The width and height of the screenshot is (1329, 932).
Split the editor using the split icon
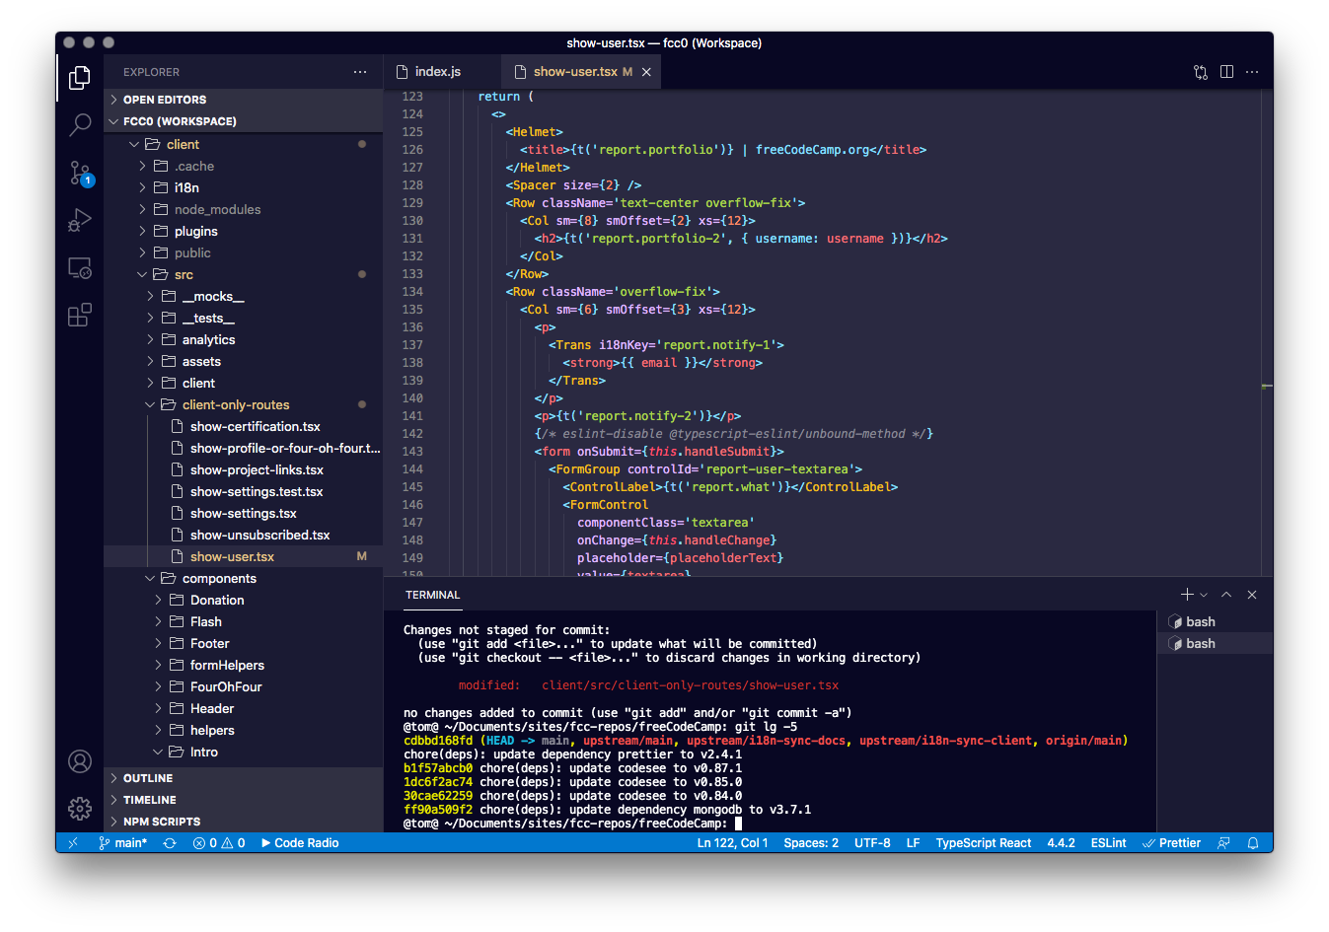[1225, 71]
